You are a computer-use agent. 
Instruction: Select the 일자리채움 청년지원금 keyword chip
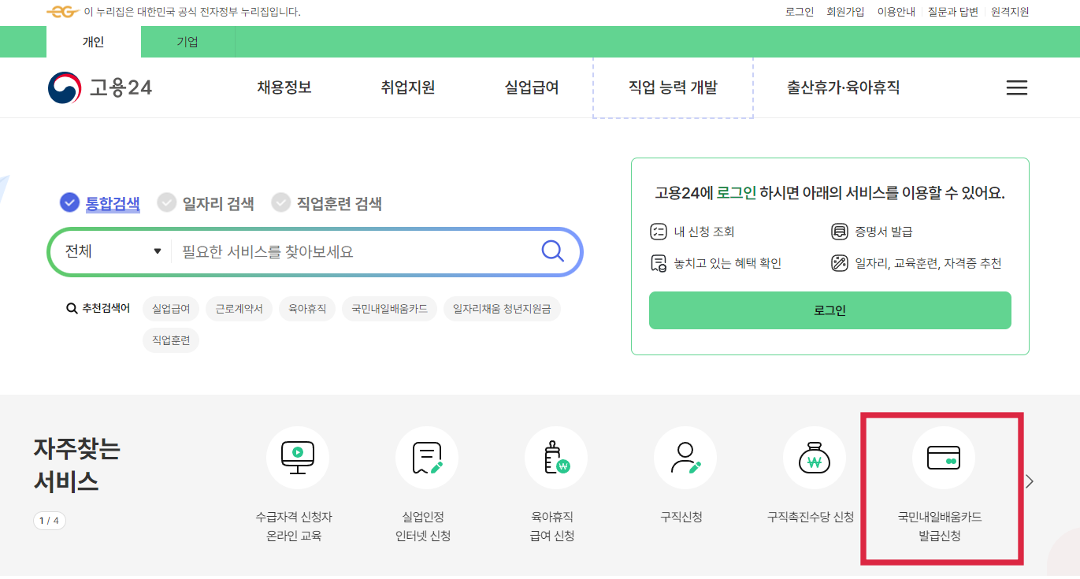click(x=502, y=309)
